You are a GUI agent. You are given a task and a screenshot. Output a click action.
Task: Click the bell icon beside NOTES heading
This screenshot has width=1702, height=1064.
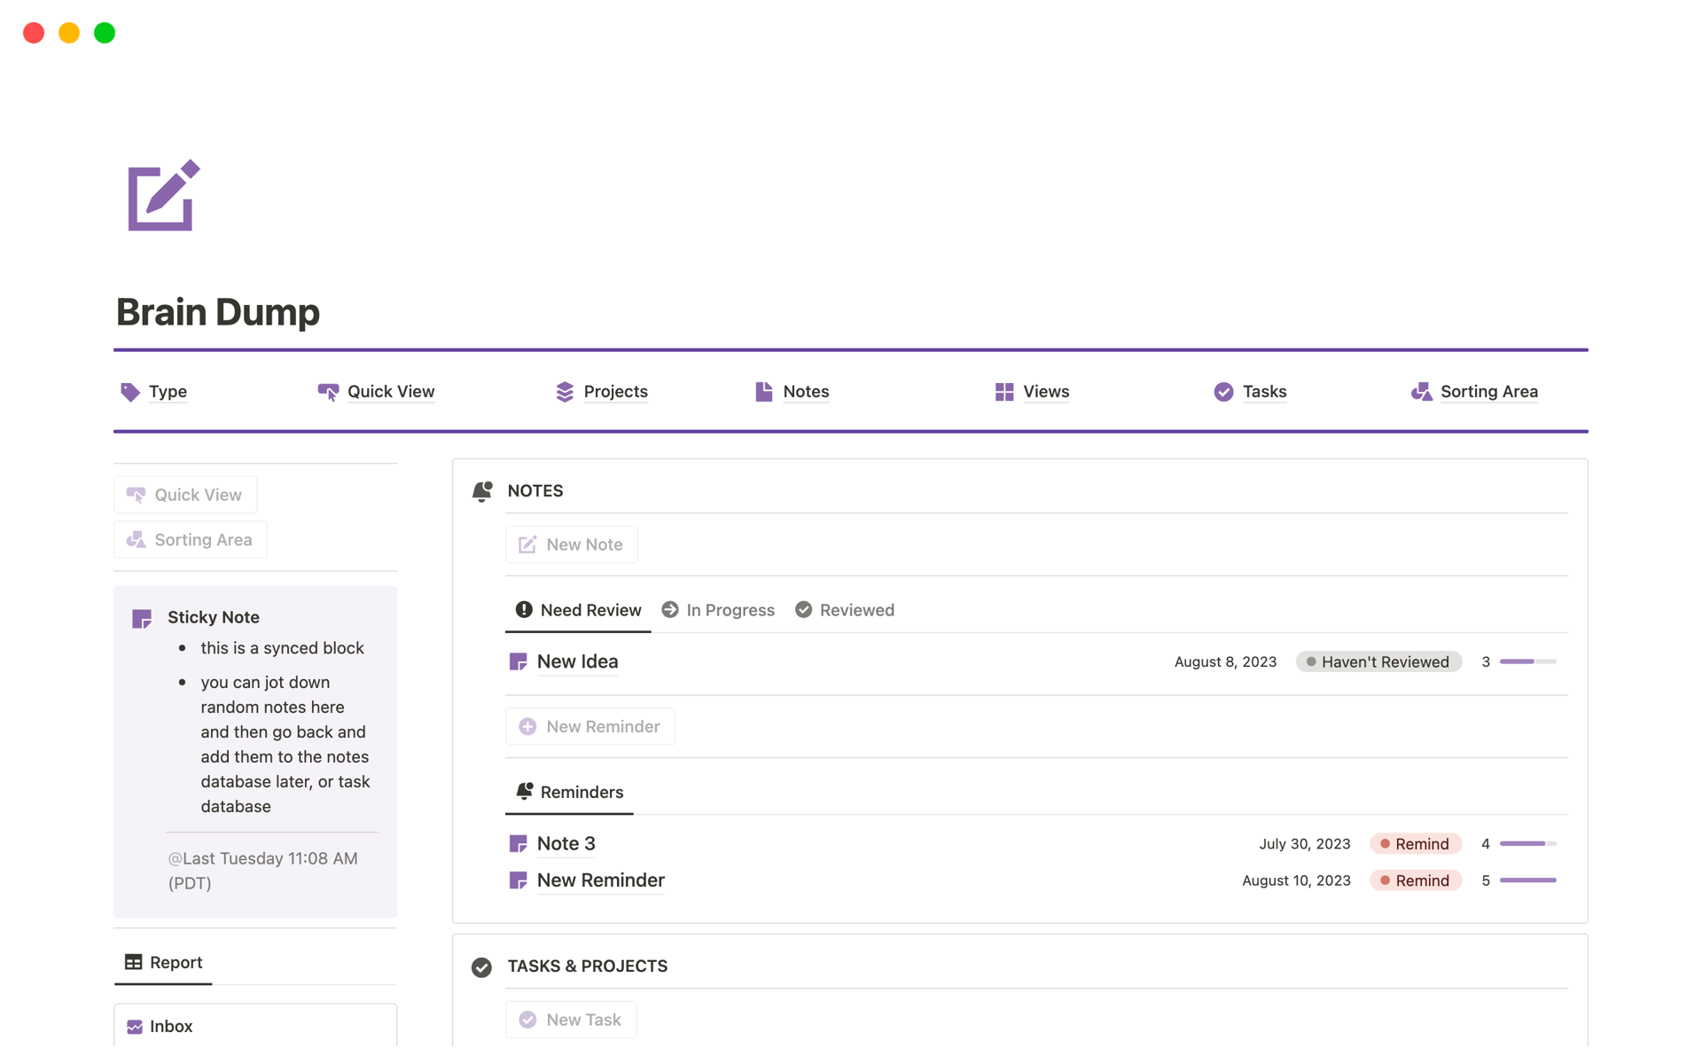point(482,491)
